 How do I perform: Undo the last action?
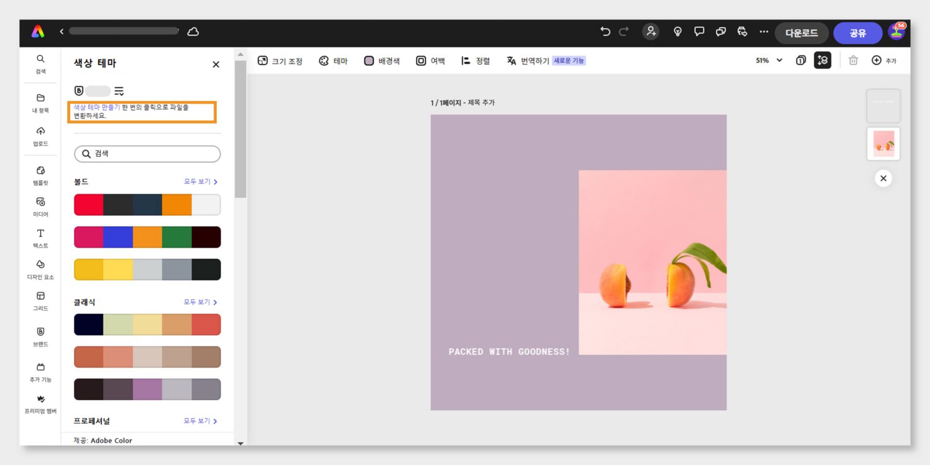pyautogui.click(x=605, y=31)
